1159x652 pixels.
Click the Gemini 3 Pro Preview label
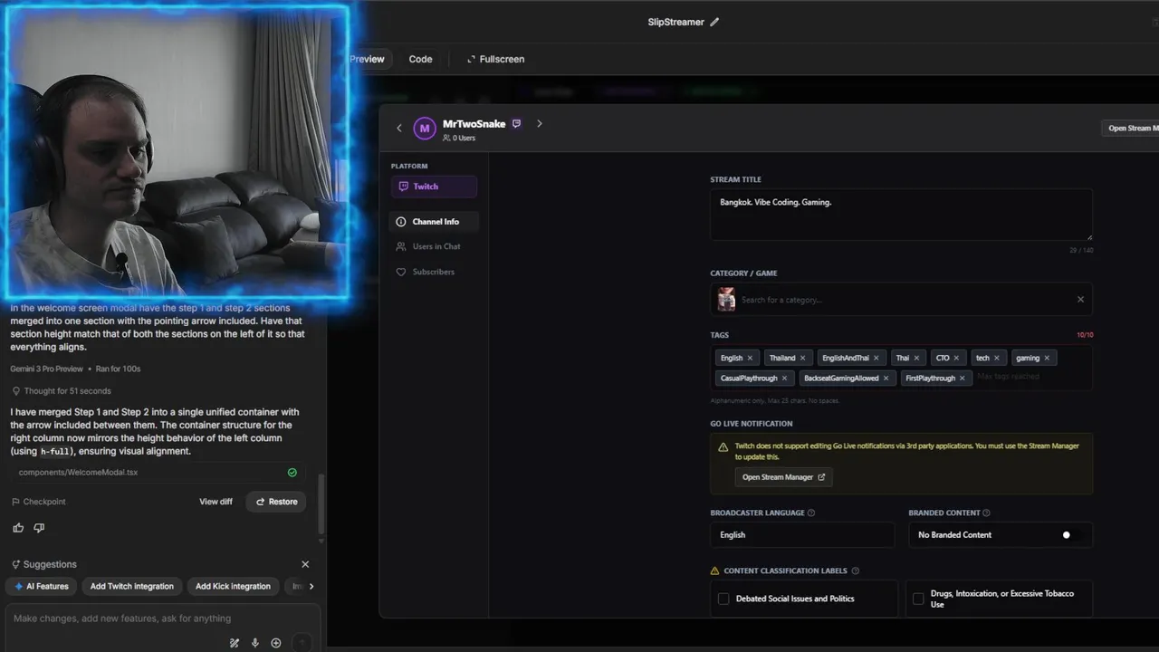coord(46,369)
